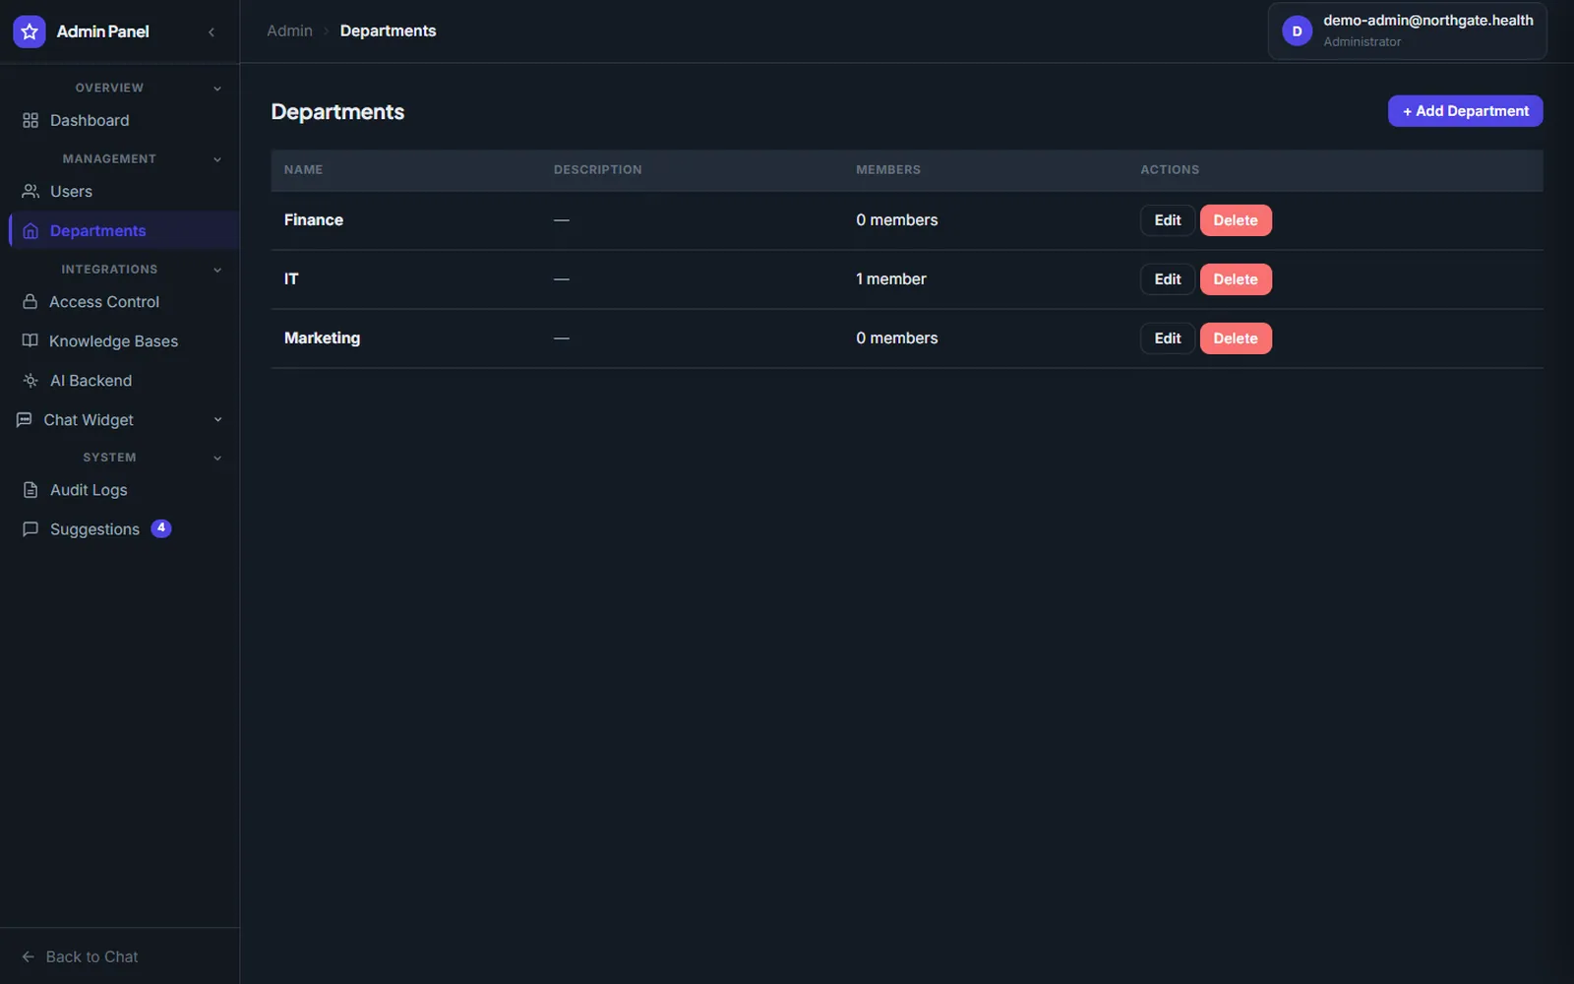The height and width of the screenshot is (984, 1574).
Task: Click the '1 member' cell for IT
Action: [891, 278]
